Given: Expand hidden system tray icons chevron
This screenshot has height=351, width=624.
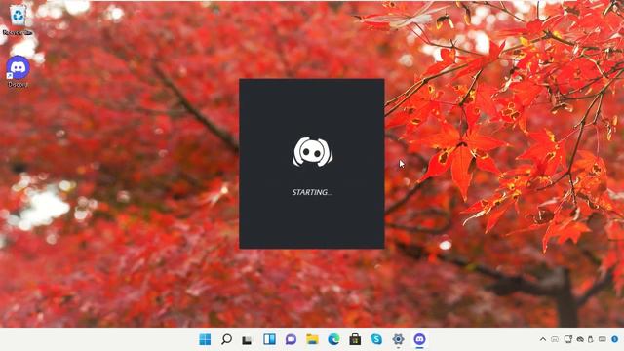Looking at the screenshot, I should pyautogui.click(x=543, y=339).
